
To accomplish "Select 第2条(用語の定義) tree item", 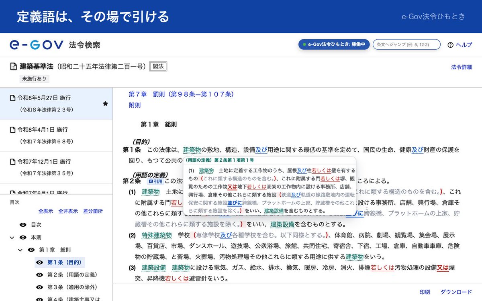I will 72,275.
